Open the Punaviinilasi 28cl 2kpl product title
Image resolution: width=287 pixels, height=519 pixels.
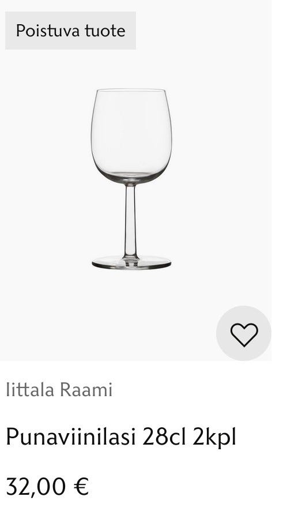(121, 437)
